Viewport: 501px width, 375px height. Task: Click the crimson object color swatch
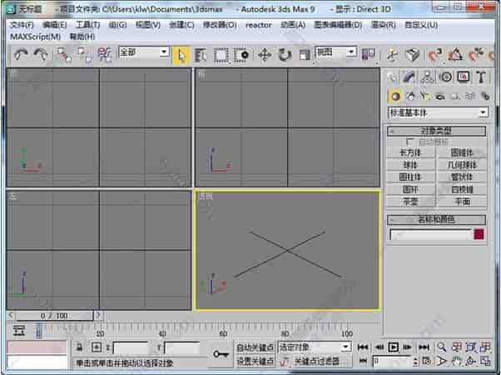(479, 234)
